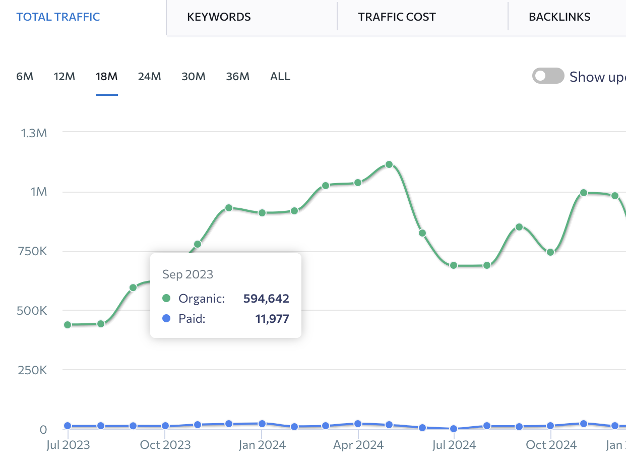626x459 pixels.
Task: Select the Jul 2023 organic data point
Action: pyautogui.click(x=68, y=325)
